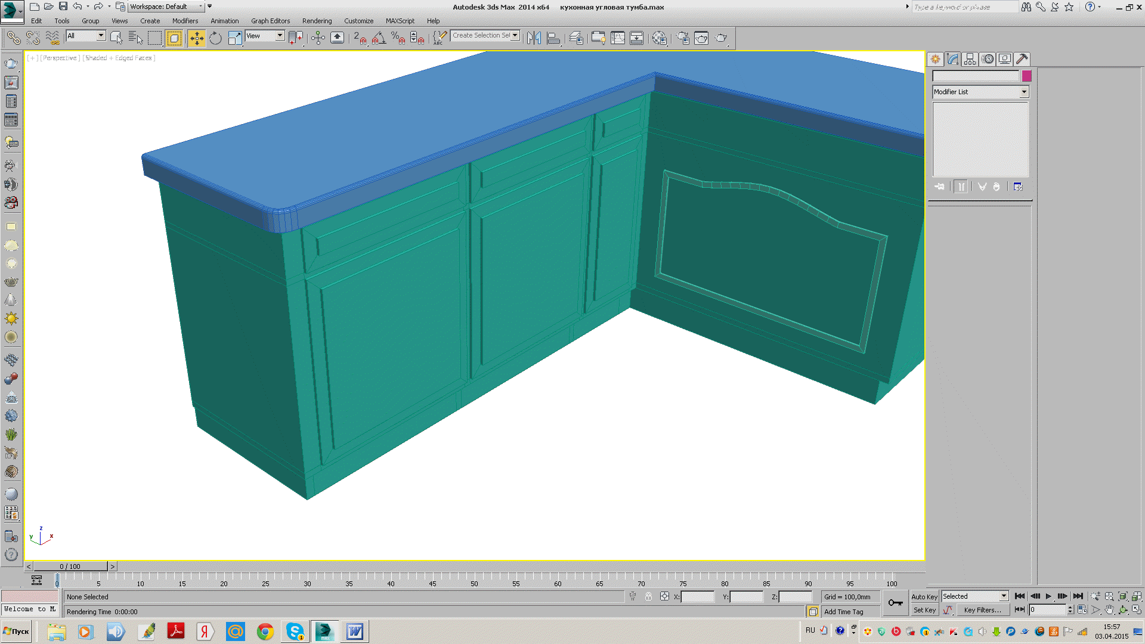Screen dimensions: 1145x644
Task: Open the Material Editor
Action: pyautogui.click(x=660, y=38)
